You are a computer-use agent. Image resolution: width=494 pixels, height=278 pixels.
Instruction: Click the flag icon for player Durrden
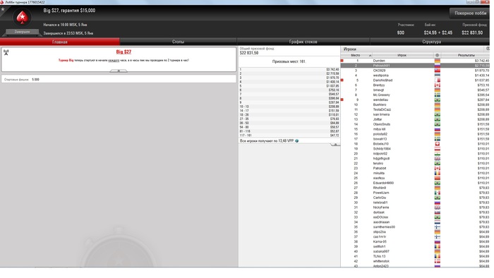click(438, 61)
